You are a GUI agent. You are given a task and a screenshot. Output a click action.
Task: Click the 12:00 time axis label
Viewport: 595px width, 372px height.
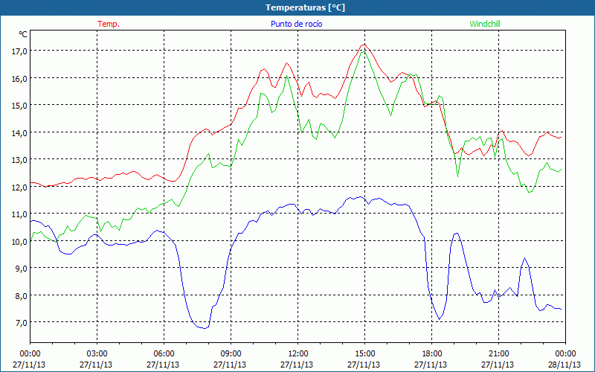coord(298,354)
